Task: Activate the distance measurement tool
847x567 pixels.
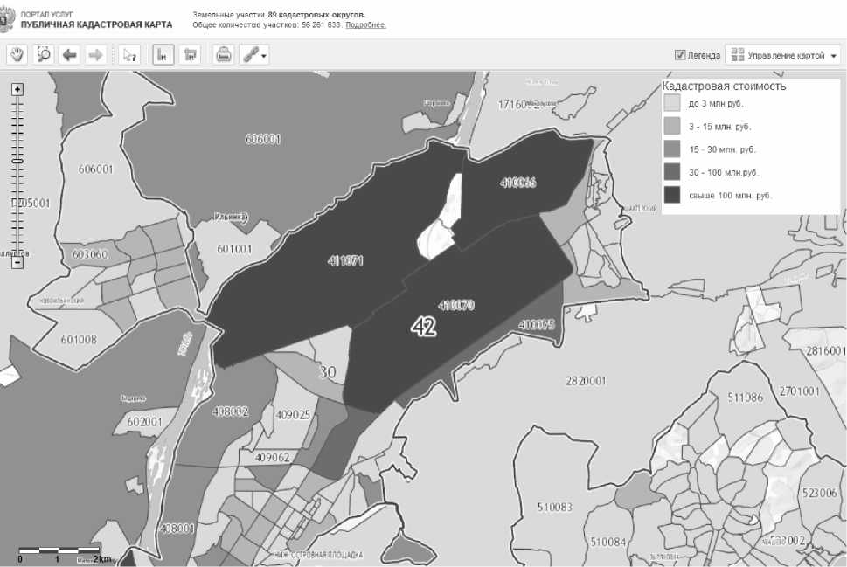Action: point(163,54)
